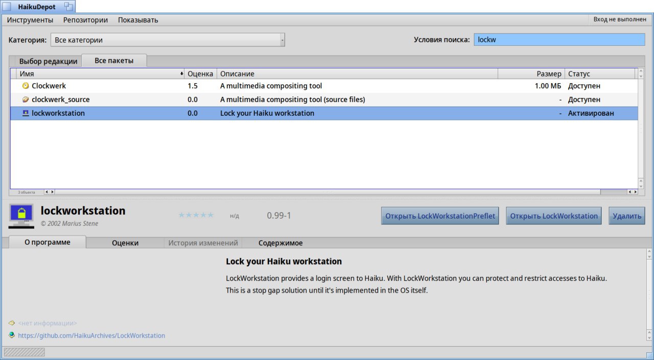Open the GitHub LockWorkstation link

click(x=91, y=336)
